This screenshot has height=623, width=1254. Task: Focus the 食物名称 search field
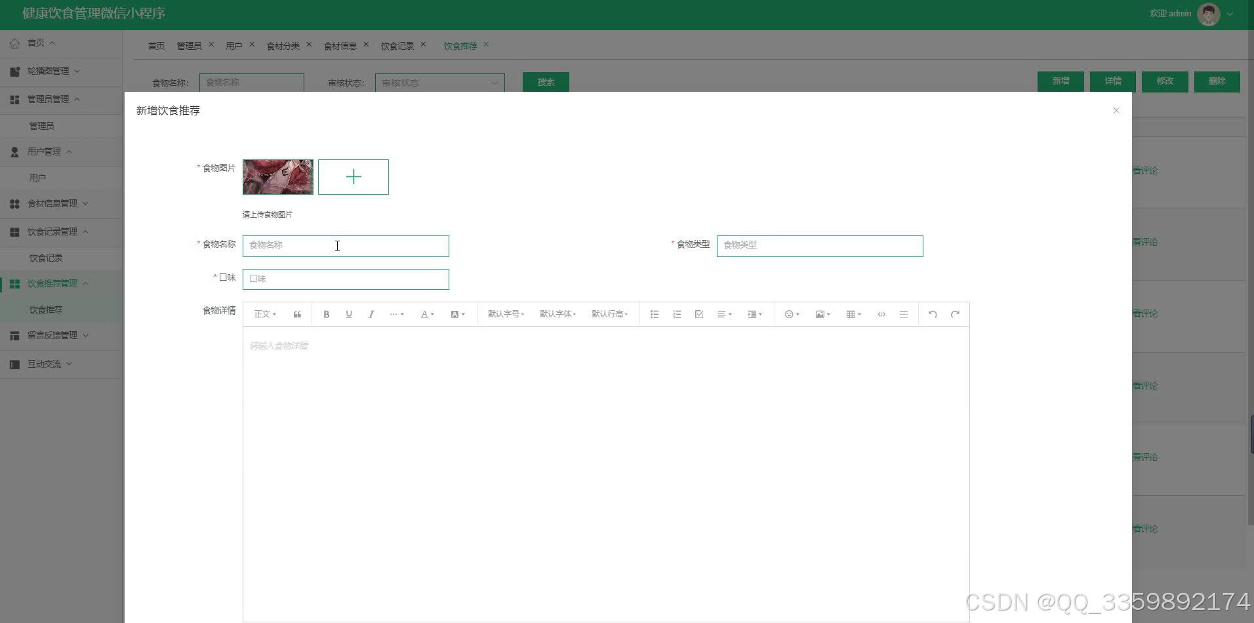click(x=251, y=83)
